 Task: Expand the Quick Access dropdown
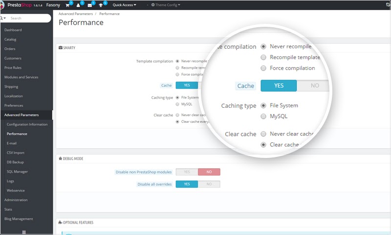[x=125, y=5]
